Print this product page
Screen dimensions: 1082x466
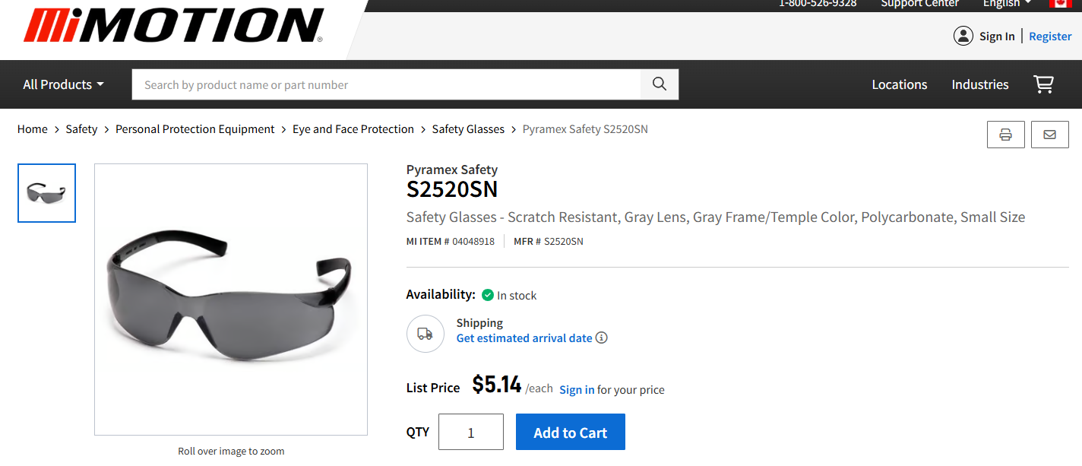pos(1006,135)
